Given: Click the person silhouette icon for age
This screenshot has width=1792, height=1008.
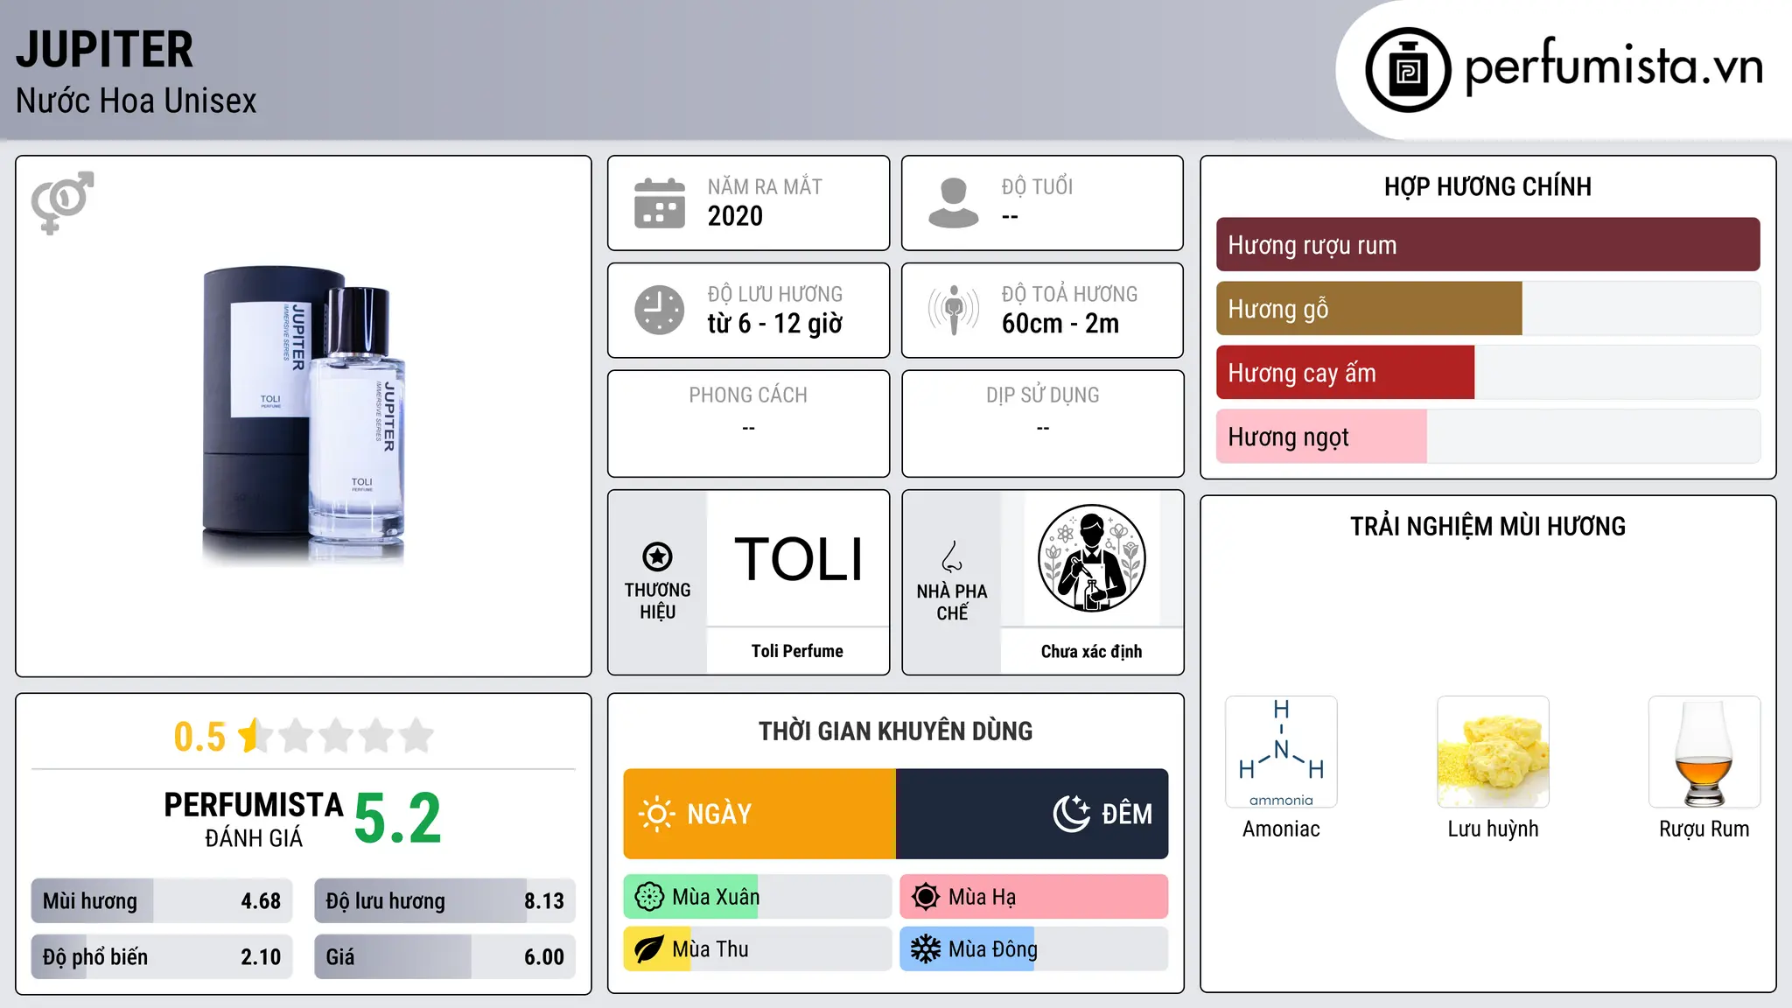Looking at the screenshot, I should [x=954, y=203].
